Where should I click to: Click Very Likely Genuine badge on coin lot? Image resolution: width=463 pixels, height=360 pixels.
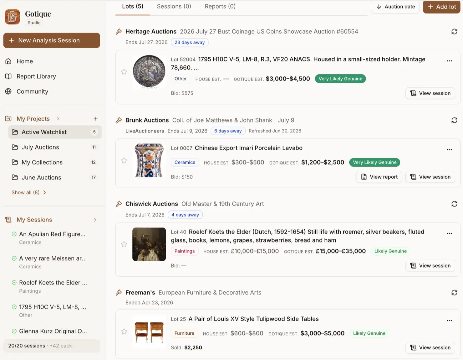coord(340,79)
